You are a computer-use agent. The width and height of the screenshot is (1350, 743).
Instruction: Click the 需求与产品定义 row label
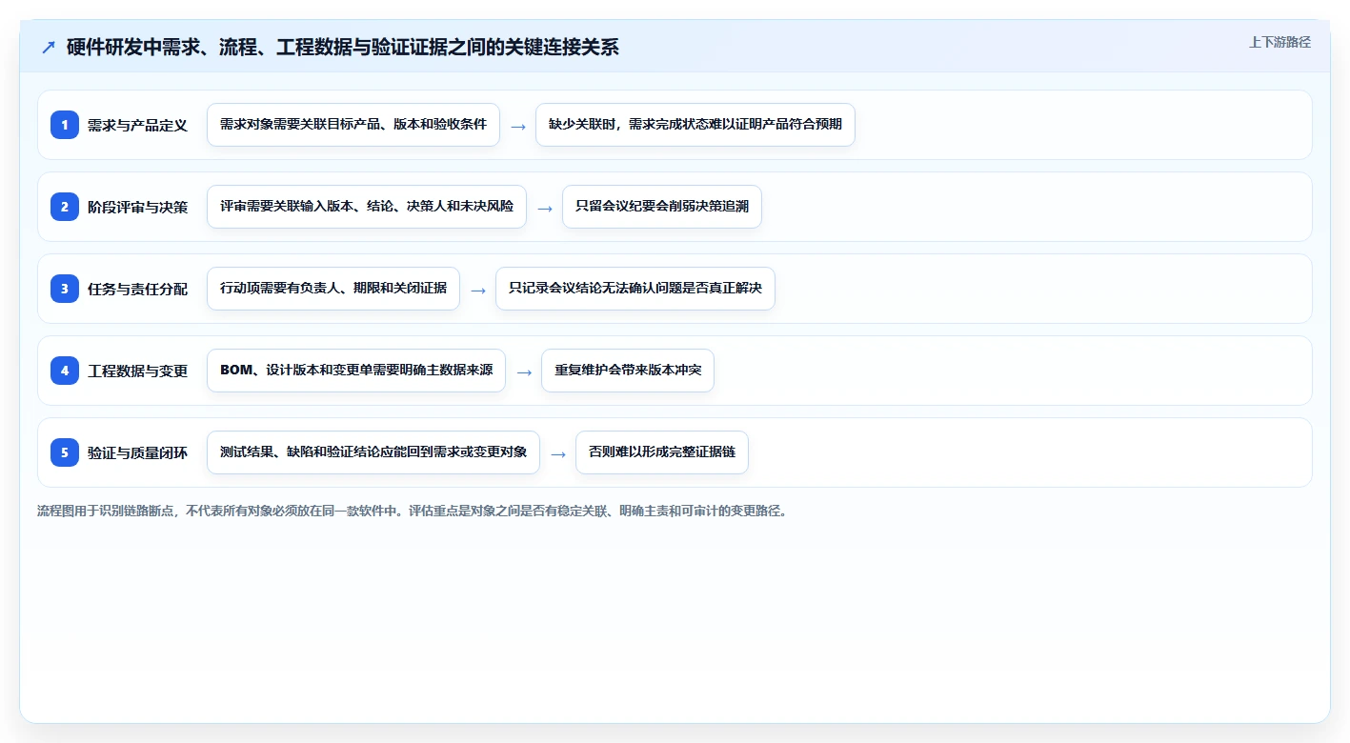point(137,125)
